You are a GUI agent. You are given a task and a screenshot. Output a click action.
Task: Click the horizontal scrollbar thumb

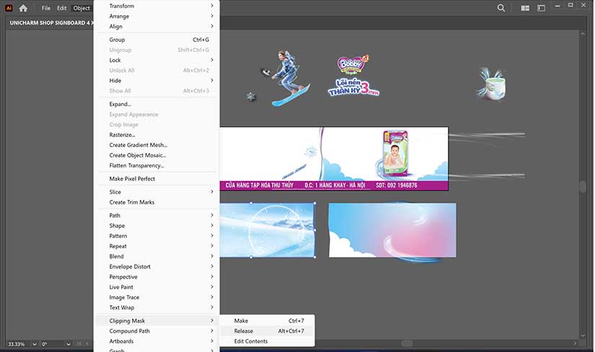click(407, 343)
